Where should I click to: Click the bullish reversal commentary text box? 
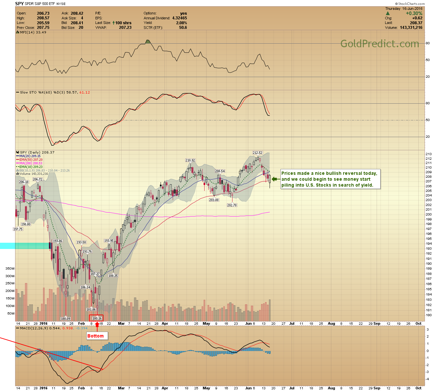point(330,179)
